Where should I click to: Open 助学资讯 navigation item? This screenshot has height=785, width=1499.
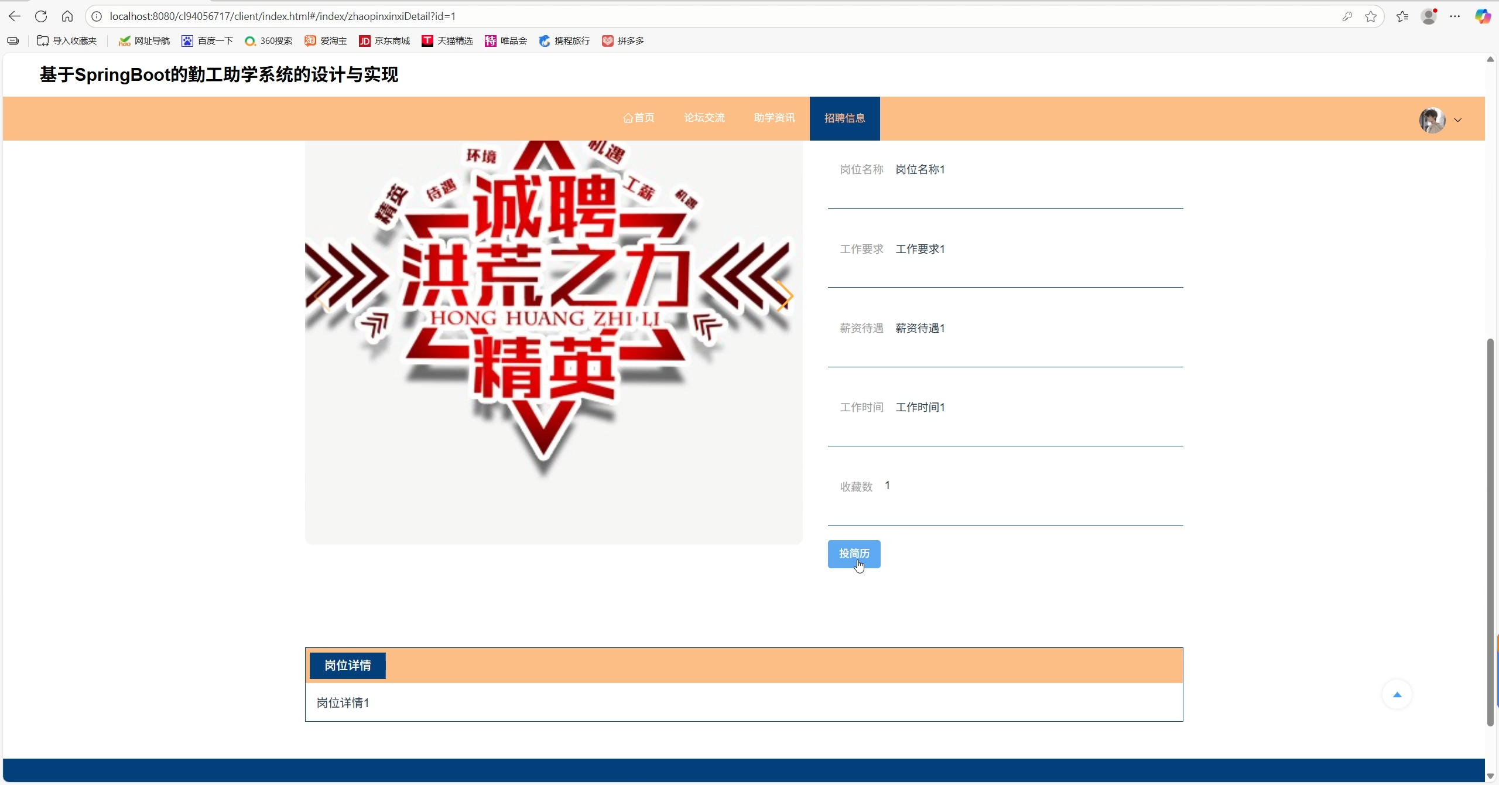click(774, 118)
